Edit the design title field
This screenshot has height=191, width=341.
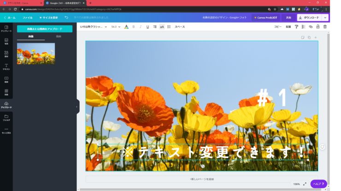click(x=225, y=17)
